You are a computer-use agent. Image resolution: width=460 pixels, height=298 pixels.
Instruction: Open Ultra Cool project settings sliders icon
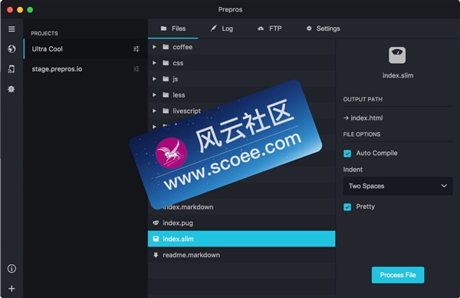click(136, 49)
